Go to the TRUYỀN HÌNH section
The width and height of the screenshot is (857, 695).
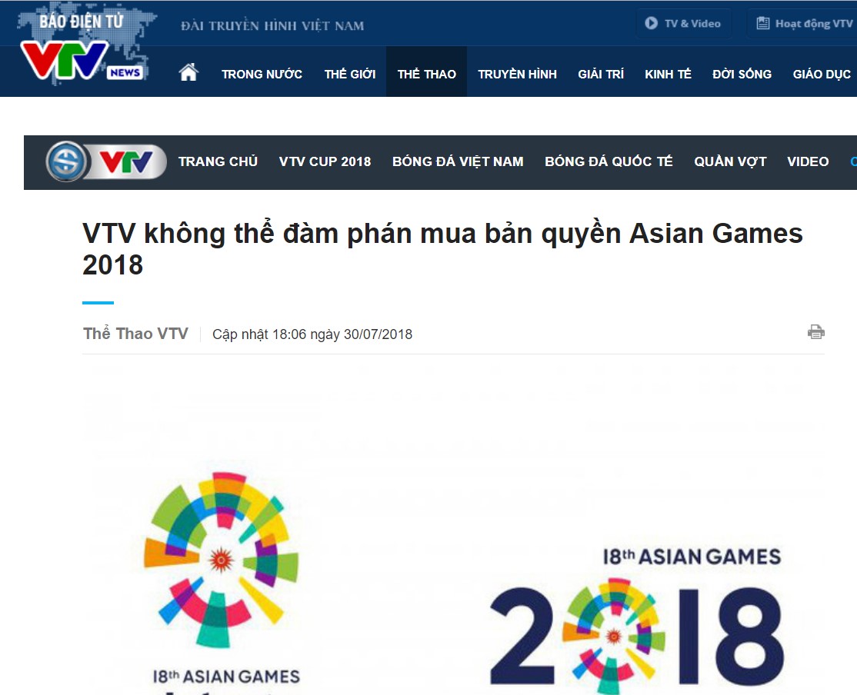[x=517, y=74]
